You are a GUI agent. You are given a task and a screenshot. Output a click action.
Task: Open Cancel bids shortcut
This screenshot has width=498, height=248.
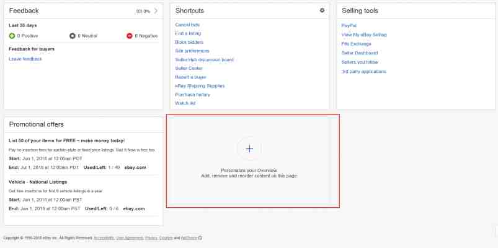[187, 25]
